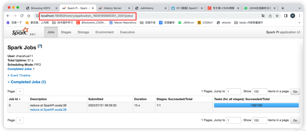Bookmark this page with star icon
Viewport: 307px width, 132px height.
point(277,16)
